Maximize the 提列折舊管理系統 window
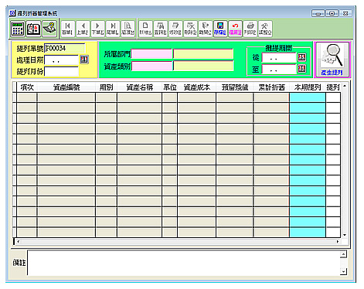 332,13
